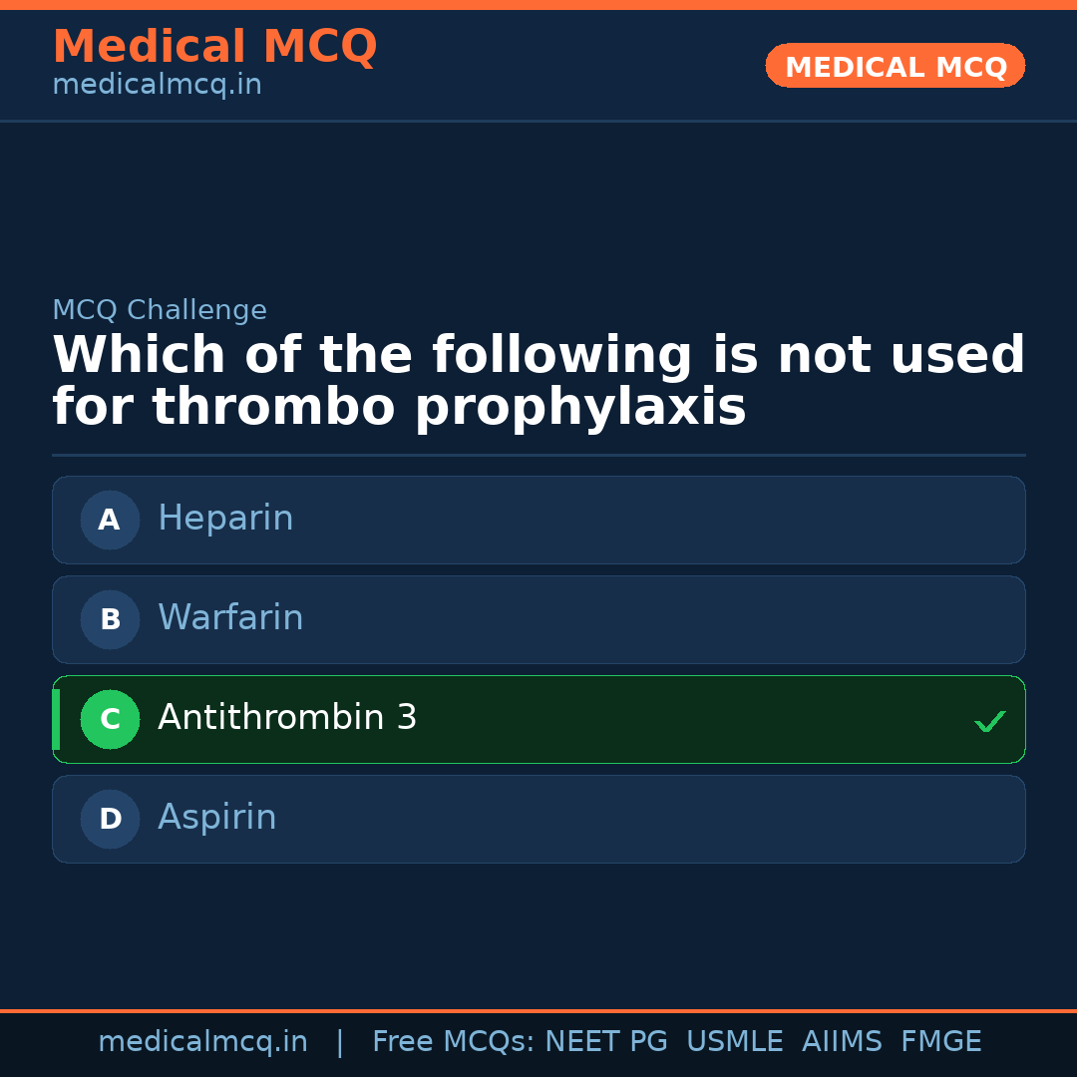Click USMLE in the footer
The width and height of the screenshot is (1077, 1077).
[x=735, y=1042]
